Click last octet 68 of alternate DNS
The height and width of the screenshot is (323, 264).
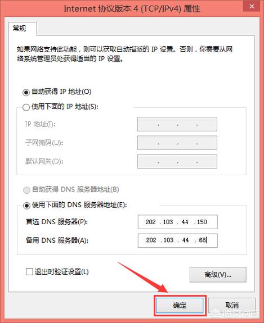(202, 240)
